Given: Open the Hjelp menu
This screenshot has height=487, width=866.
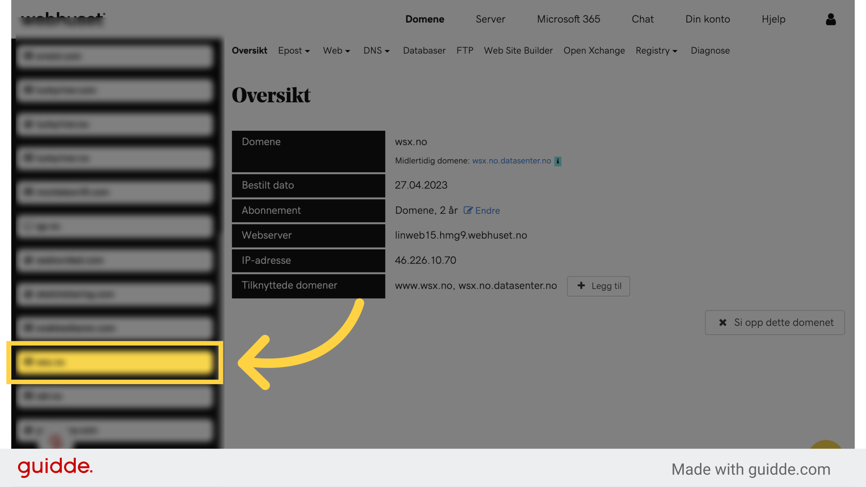Looking at the screenshot, I should pyautogui.click(x=774, y=19).
